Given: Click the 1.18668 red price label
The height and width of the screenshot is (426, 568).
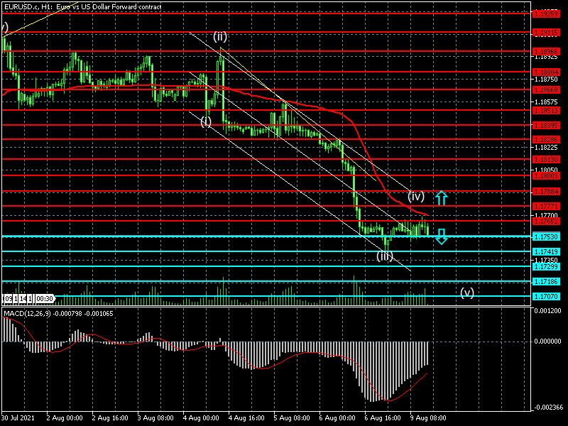Looking at the screenshot, I should pyautogui.click(x=546, y=89).
